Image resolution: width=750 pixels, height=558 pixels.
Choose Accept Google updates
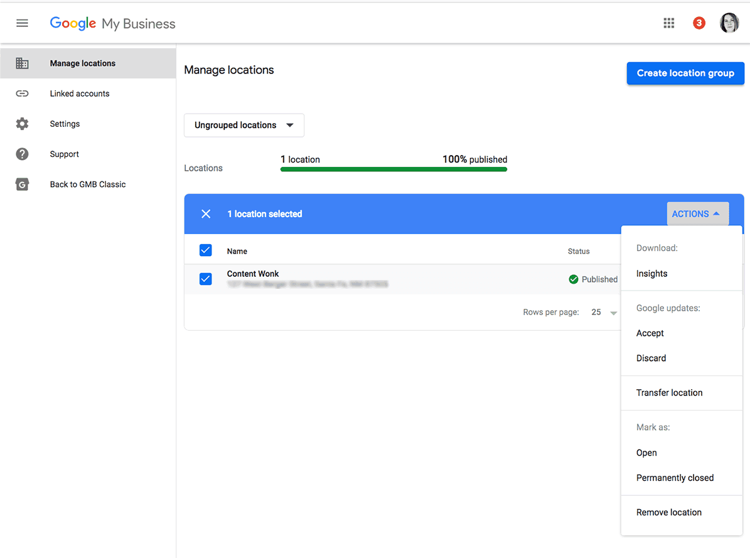click(x=682, y=333)
